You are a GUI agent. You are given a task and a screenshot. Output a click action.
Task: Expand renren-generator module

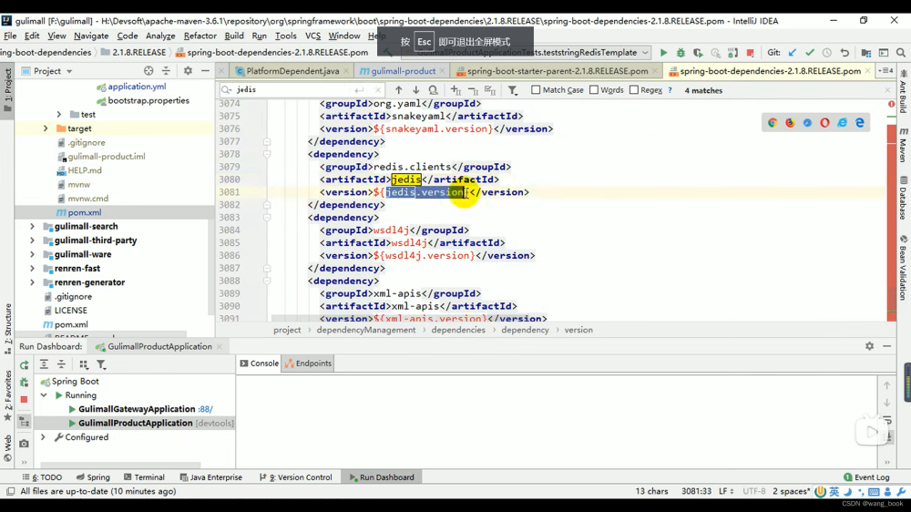33,282
